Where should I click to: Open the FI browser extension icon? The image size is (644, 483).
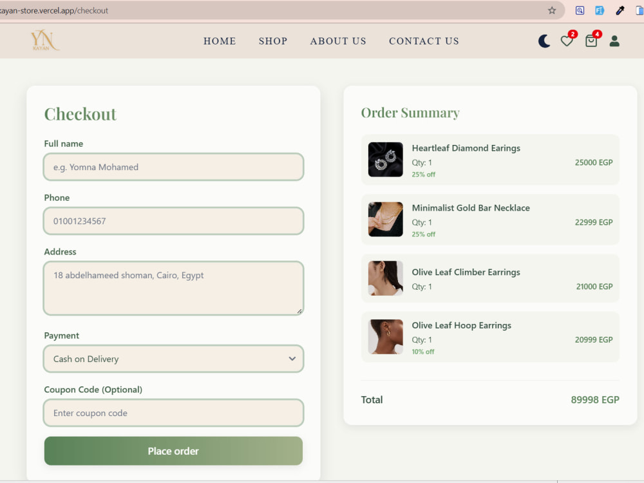[600, 11]
